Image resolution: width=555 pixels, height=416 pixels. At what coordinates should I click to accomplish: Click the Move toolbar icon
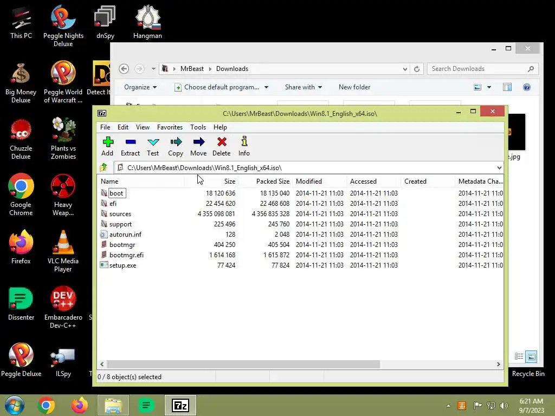coord(198,146)
